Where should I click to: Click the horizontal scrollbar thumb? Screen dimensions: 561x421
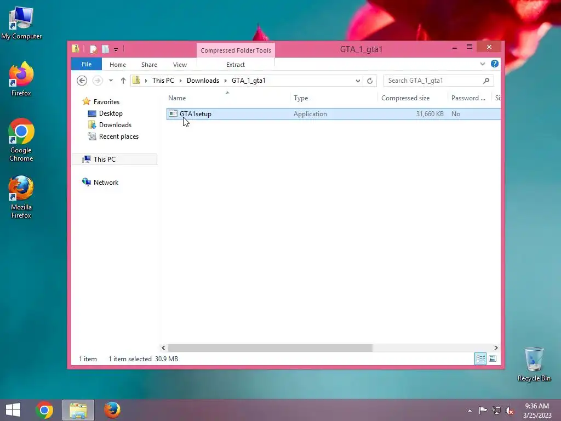point(270,348)
